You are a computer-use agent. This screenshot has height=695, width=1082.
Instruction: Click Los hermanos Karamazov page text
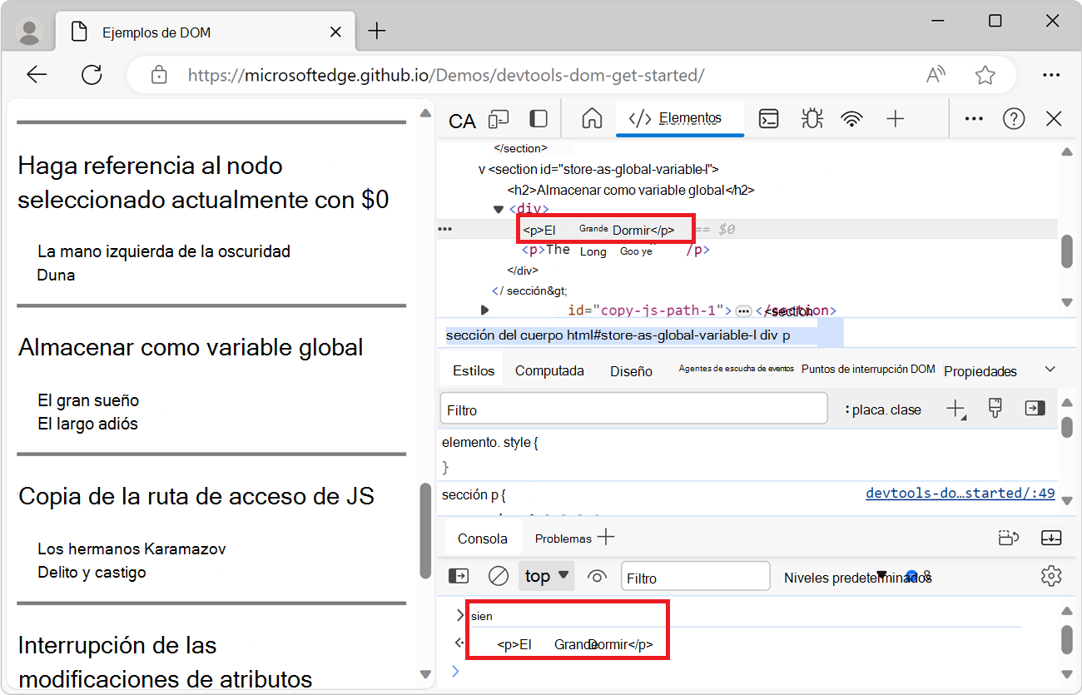point(132,549)
